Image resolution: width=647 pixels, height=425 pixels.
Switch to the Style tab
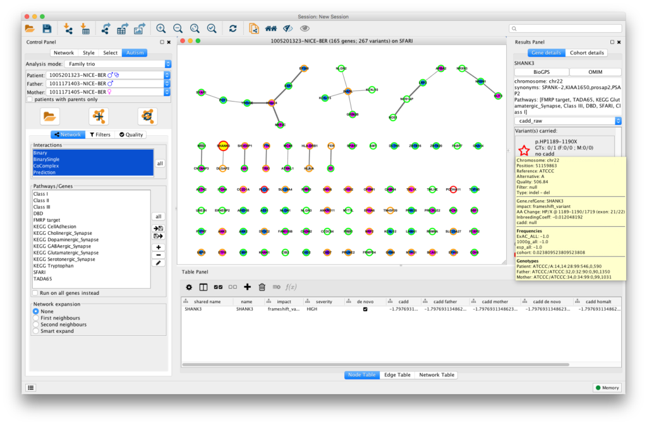click(x=88, y=53)
